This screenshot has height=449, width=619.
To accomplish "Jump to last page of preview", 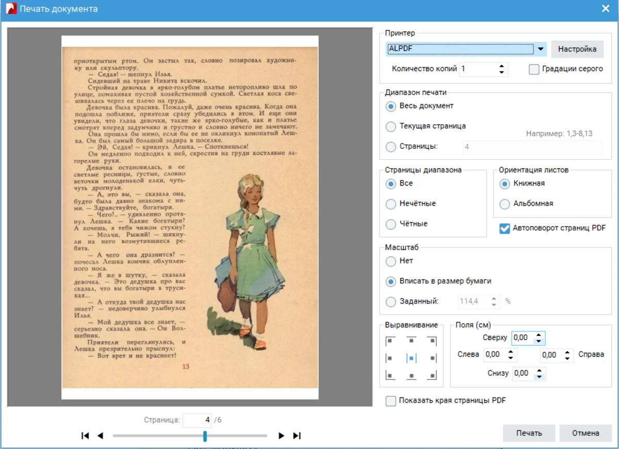I will click(297, 436).
